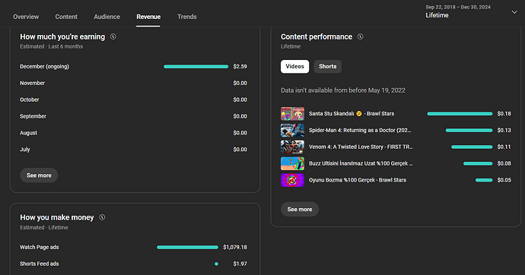Click the clock icon beside How much you're earning
Image resolution: width=525 pixels, height=275 pixels.
113,36
